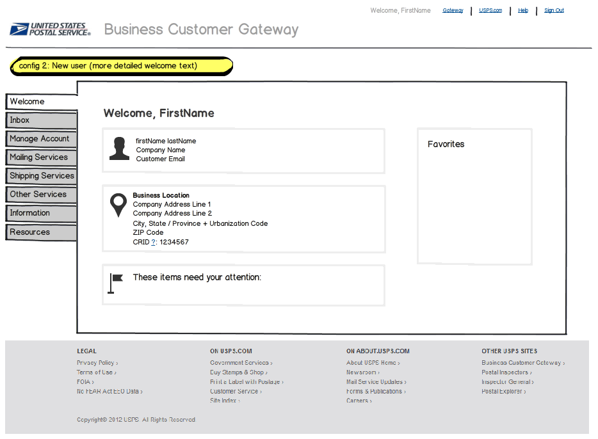
Task: Click the CRID number 1234567
Action: pyautogui.click(x=174, y=242)
